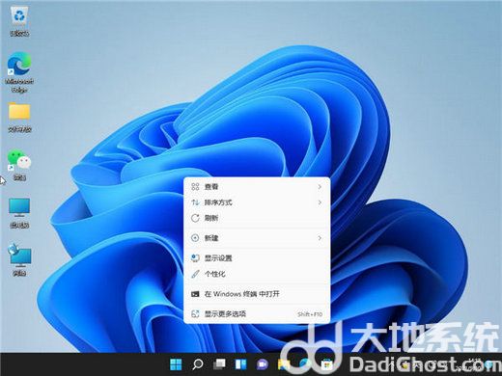Image resolution: width=502 pixels, height=376 pixels.
Task: Select the Network desktop icon
Action: pyautogui.click(x=19, y=259)
